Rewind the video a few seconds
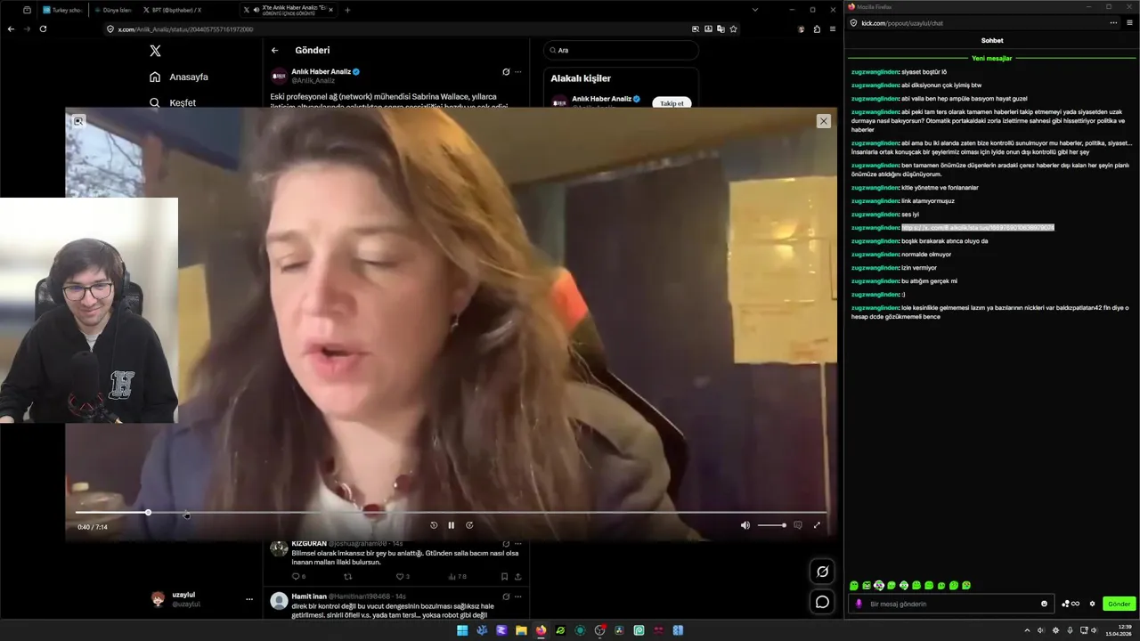 (x=434, y=525)
